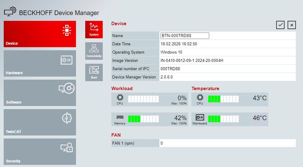Select the System sub-tab
The height and width of the screenshot is (167, 303).
pos(94,30)
